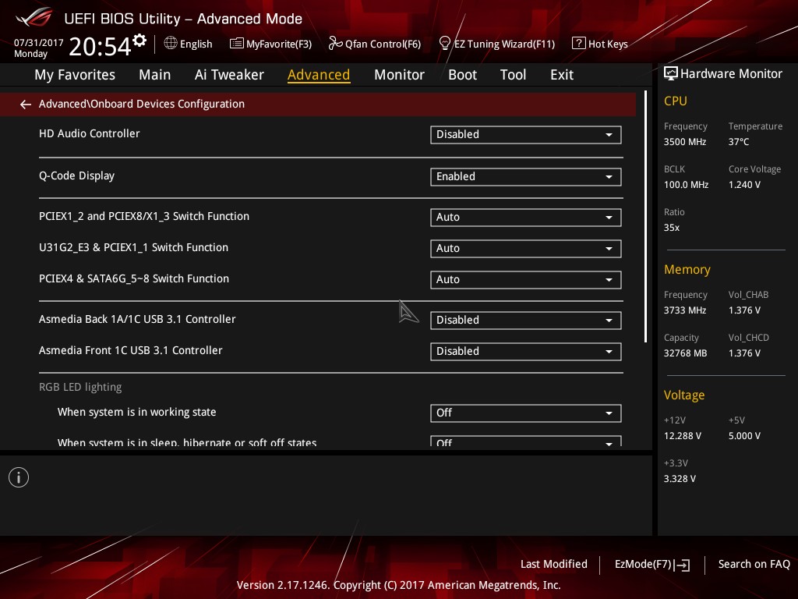Screen dimensions: 798x599
Task: Expand PCIEX4 & SATA6G_5~8 Switch dropdown
Action: [x=526, y=280]
